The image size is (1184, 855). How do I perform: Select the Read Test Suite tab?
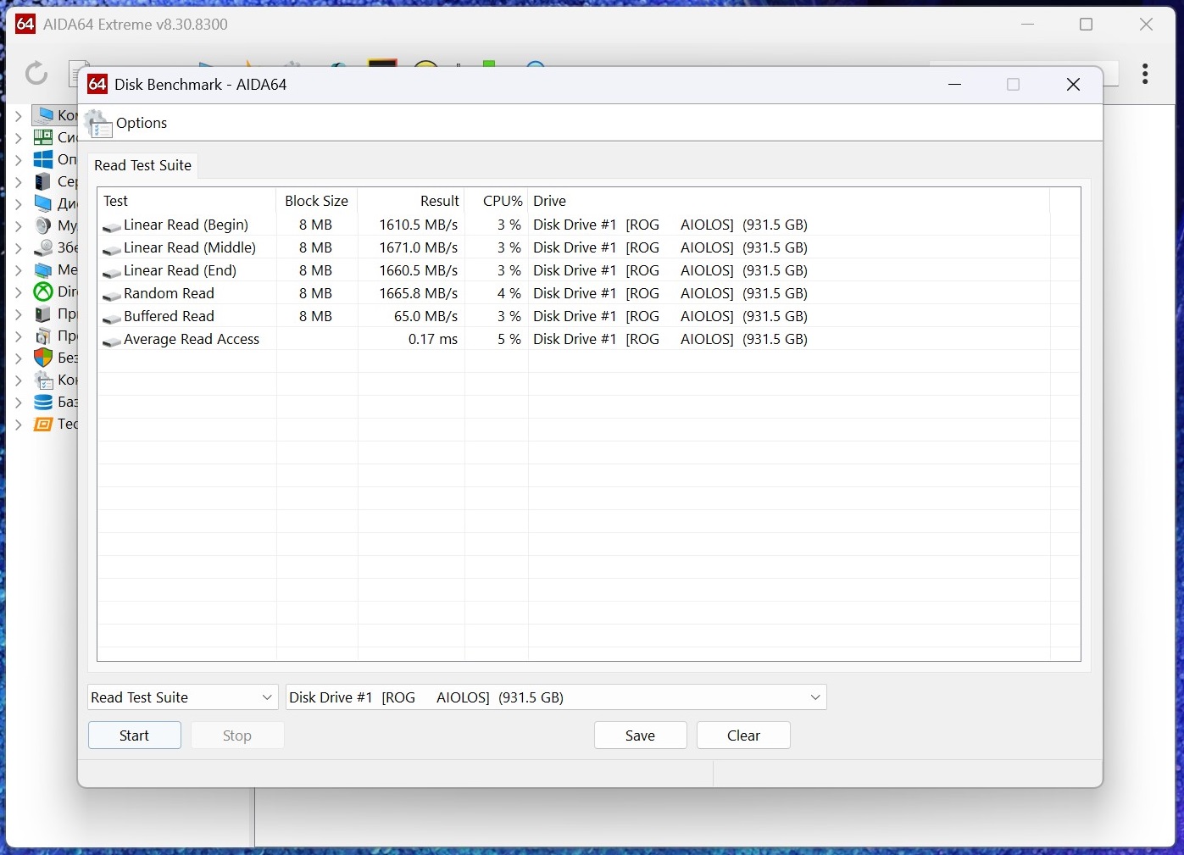point(143,165)
